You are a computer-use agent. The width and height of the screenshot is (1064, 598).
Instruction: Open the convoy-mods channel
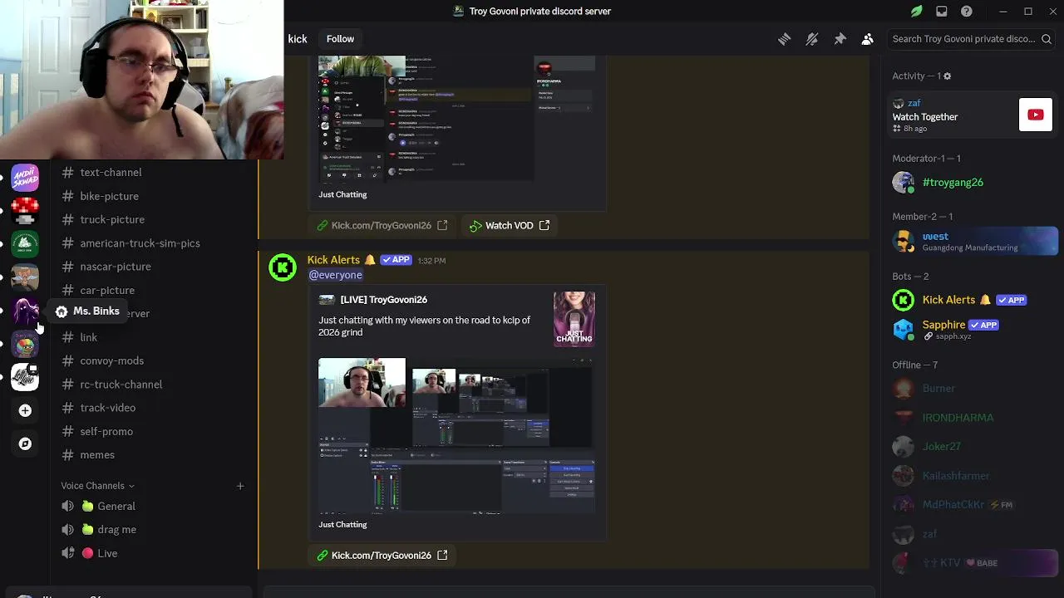(152, 360)
